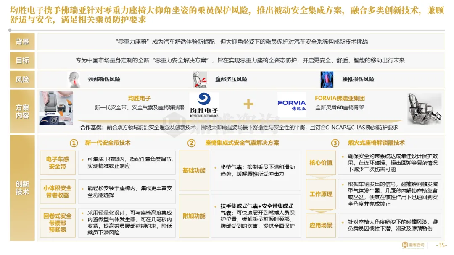This screenshot has width=454, height=255.
Task: Click 新一代安全带、安全气囊及座椅解锁器 text
Action: point(139,108)
